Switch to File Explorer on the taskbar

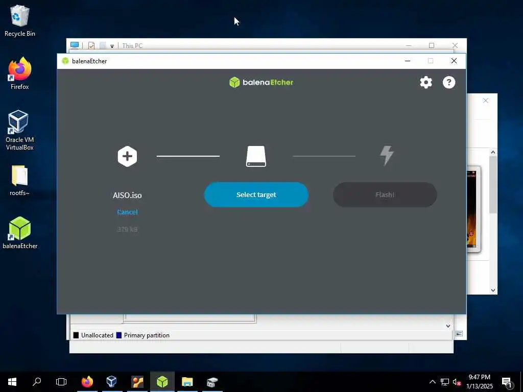tap(187, 382)
